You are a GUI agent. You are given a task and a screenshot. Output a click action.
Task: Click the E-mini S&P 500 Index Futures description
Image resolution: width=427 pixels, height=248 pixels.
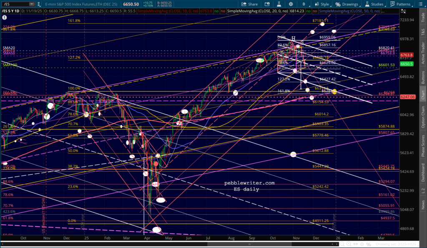pyautogui.click(x=81, y=4)
